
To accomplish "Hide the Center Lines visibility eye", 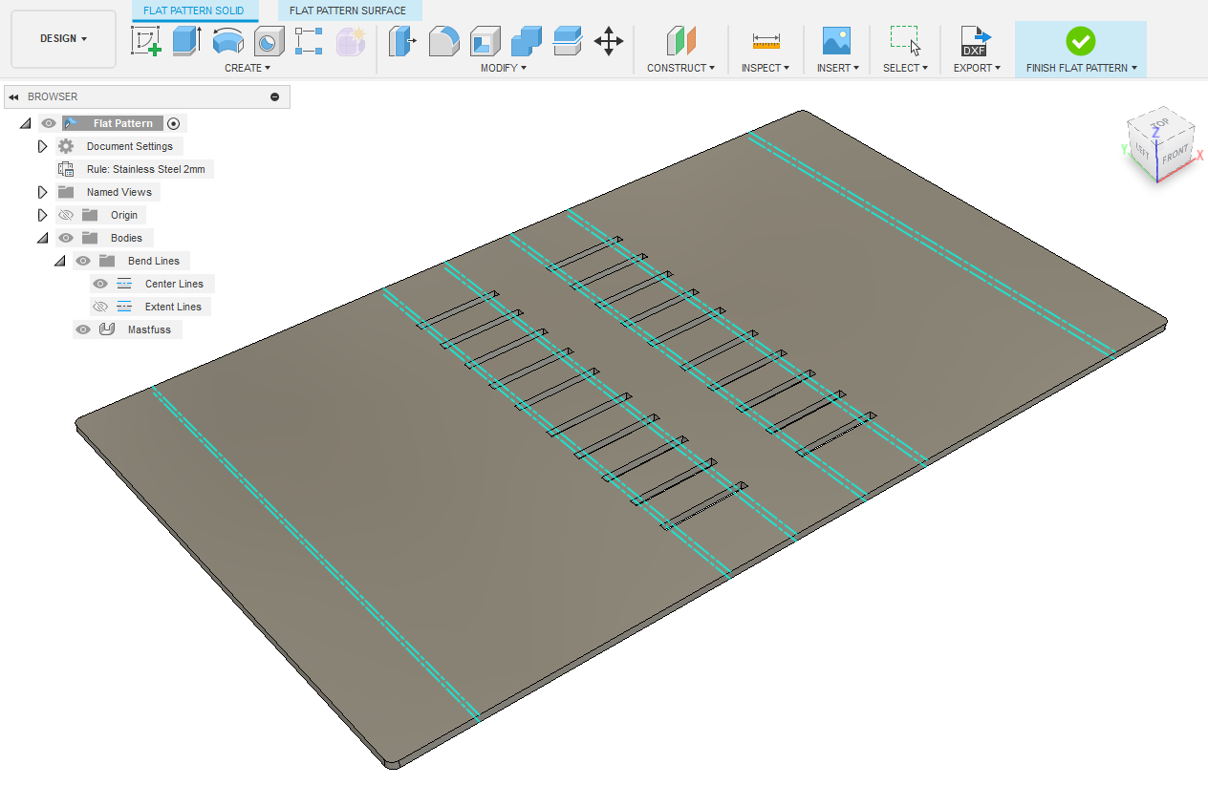I will [100, 284].
